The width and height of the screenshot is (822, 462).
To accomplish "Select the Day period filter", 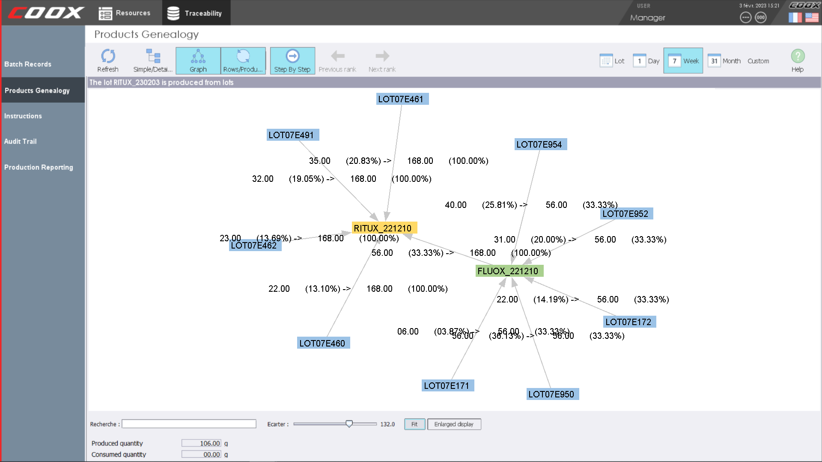I will 646,61.
